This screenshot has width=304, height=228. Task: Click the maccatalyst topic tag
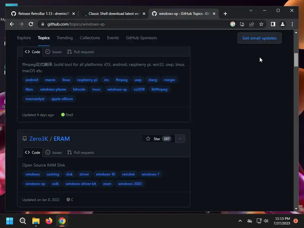click(x=35, y=99)
